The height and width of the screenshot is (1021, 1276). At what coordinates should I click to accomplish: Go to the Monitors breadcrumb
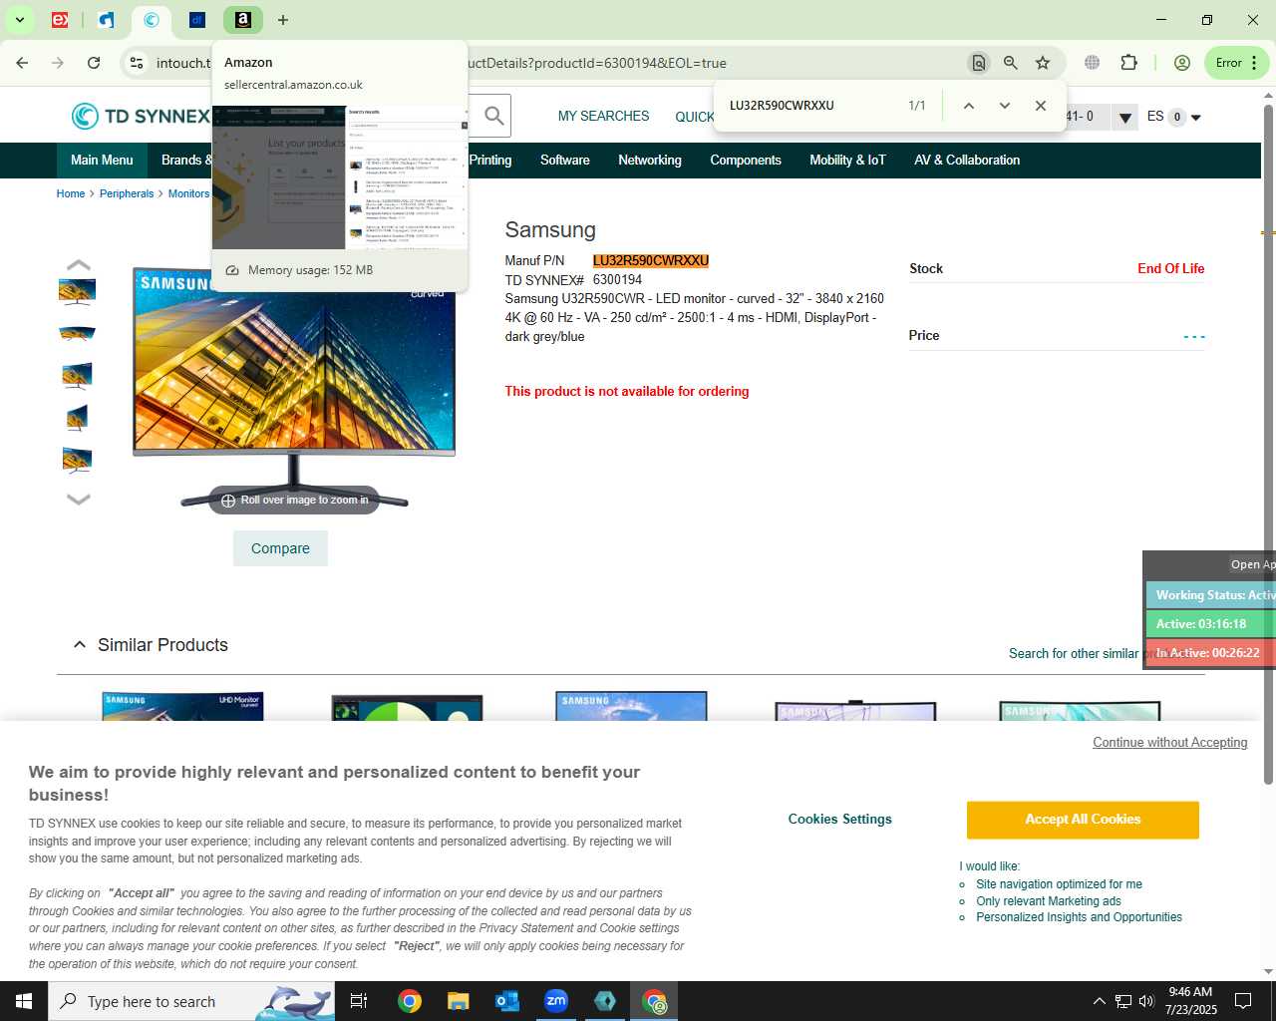pyautogui.click(x=188, y=193)
